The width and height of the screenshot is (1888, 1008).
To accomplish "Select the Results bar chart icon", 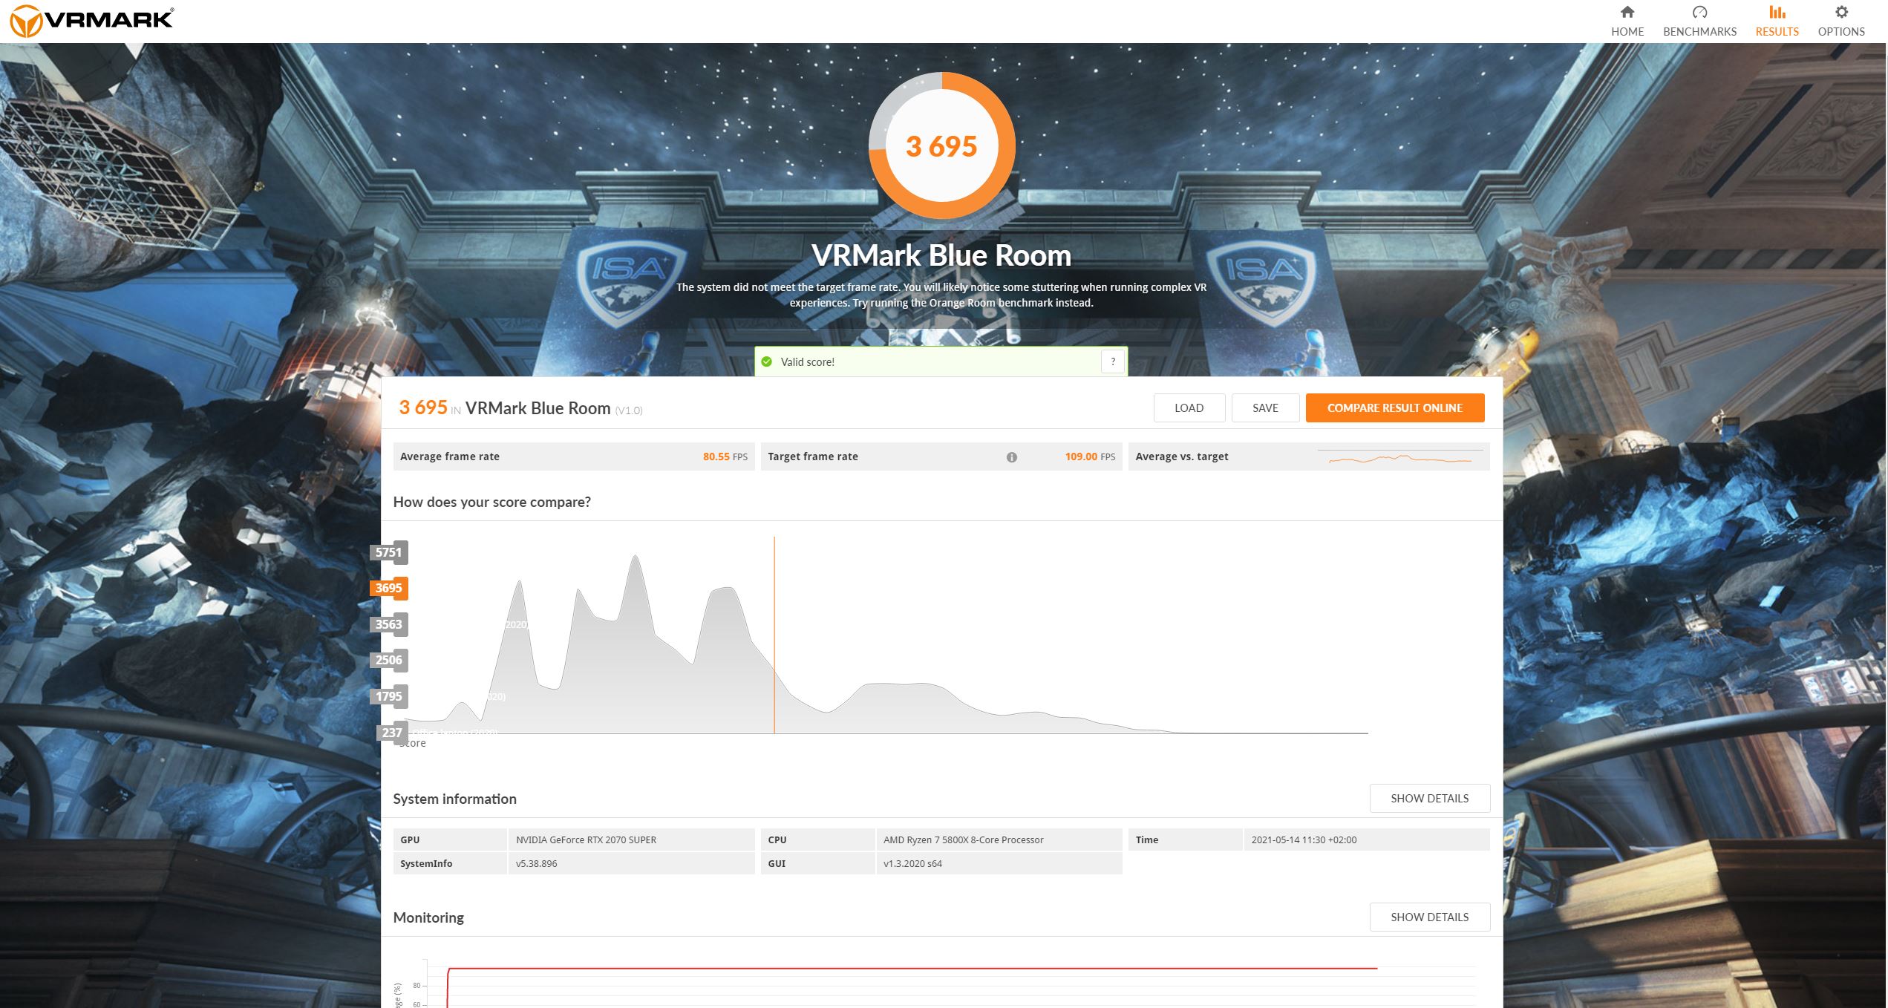I will click(x=1777, y=12).
